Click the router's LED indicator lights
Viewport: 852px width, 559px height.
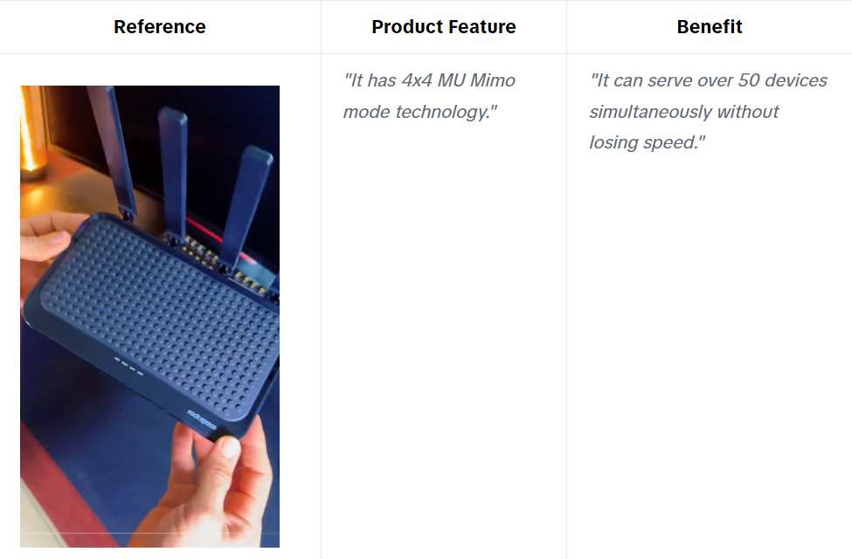click(128, 363)
